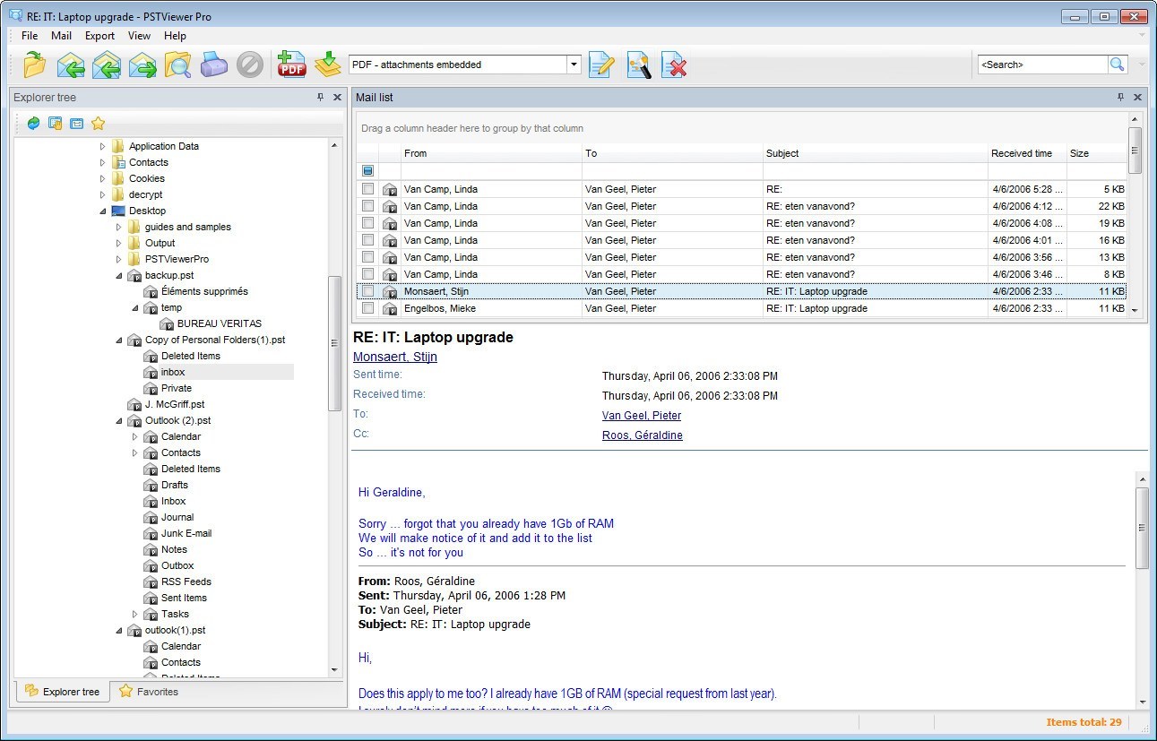Click into the Search input field
The height and width of the screenshot is (741, 1157).
pos(1042,65)
